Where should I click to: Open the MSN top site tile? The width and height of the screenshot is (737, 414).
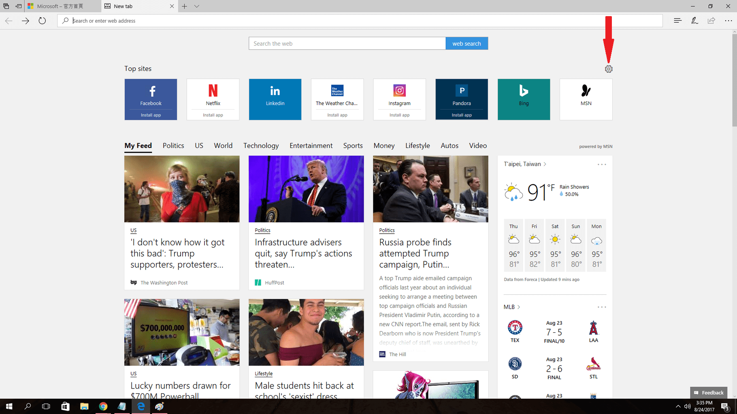point(586,99)
